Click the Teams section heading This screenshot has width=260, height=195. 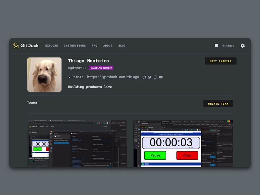tap(32, 103)
